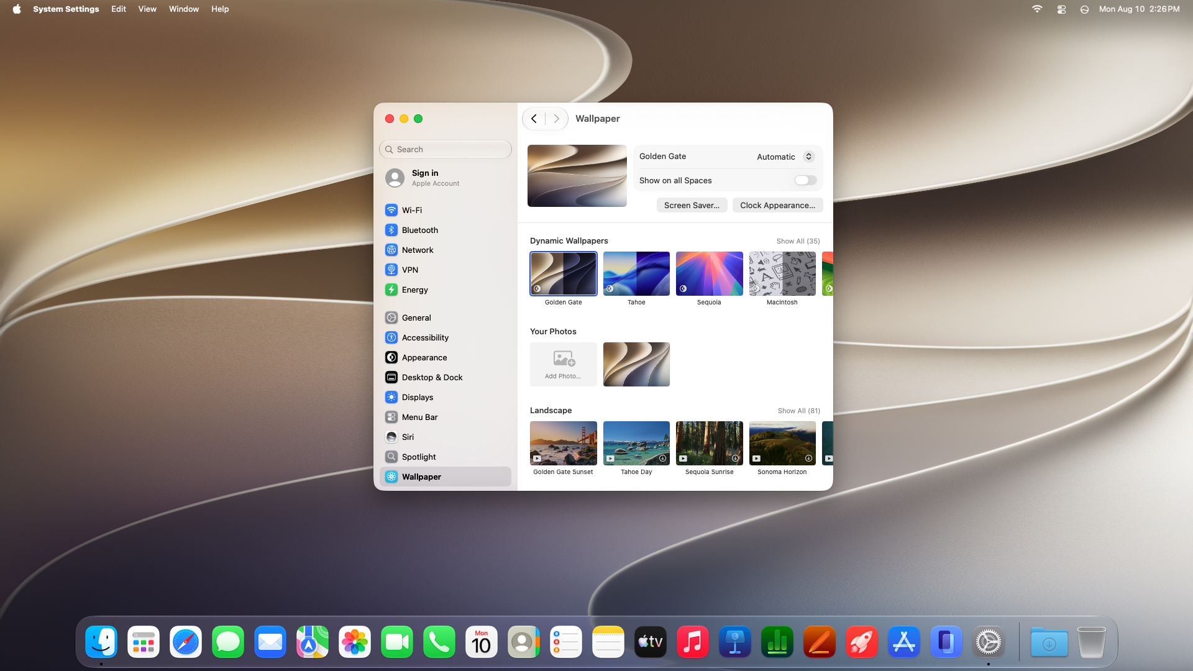Click the Search field in sidebar
Viewport: 1193px width, 671px height.
coord(446,149)
